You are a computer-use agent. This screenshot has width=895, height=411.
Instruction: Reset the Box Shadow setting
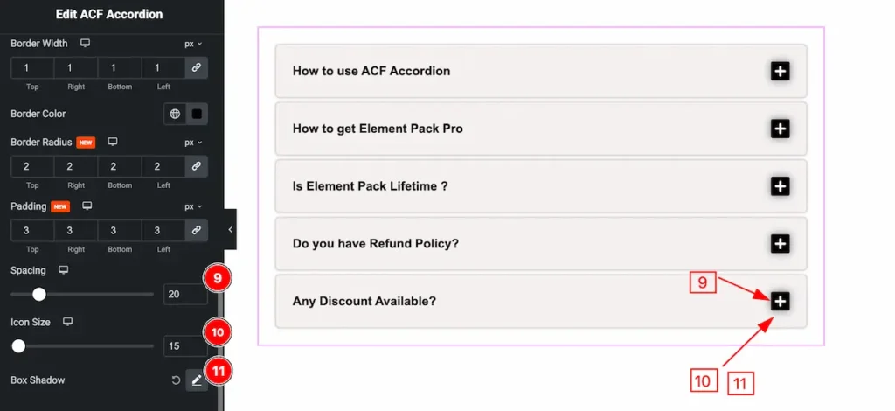coord(176,380)
